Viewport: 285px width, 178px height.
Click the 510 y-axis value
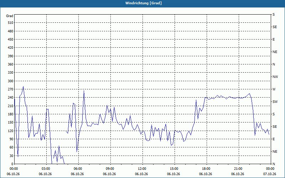pos(10,23)
